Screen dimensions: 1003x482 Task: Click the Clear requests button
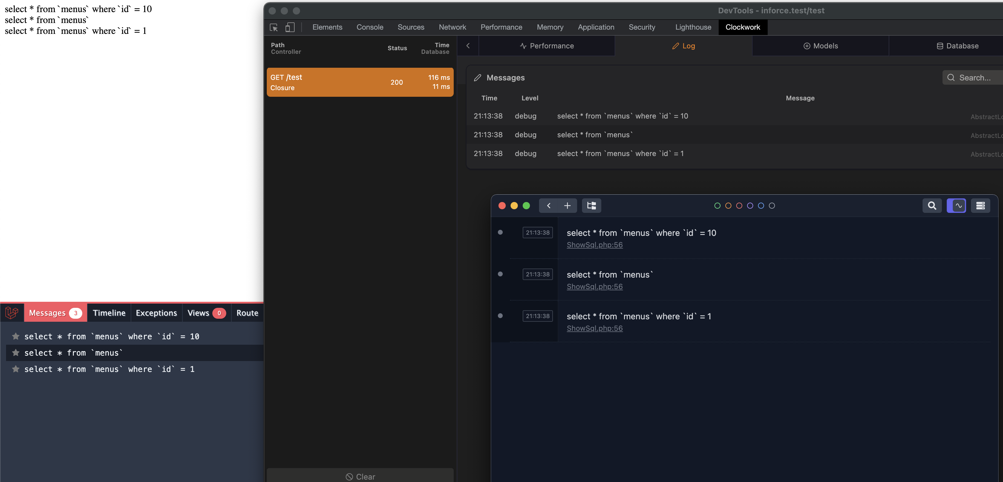point(360,476)
